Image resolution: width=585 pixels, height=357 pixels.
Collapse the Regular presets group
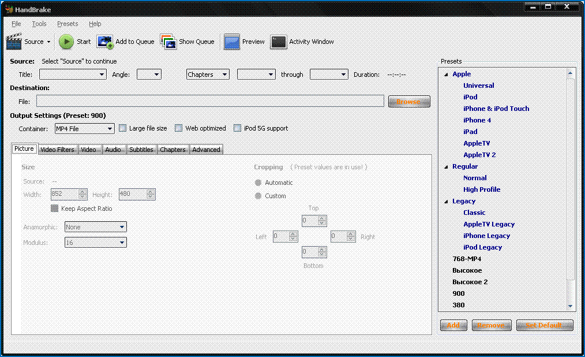tap(446, 166)
